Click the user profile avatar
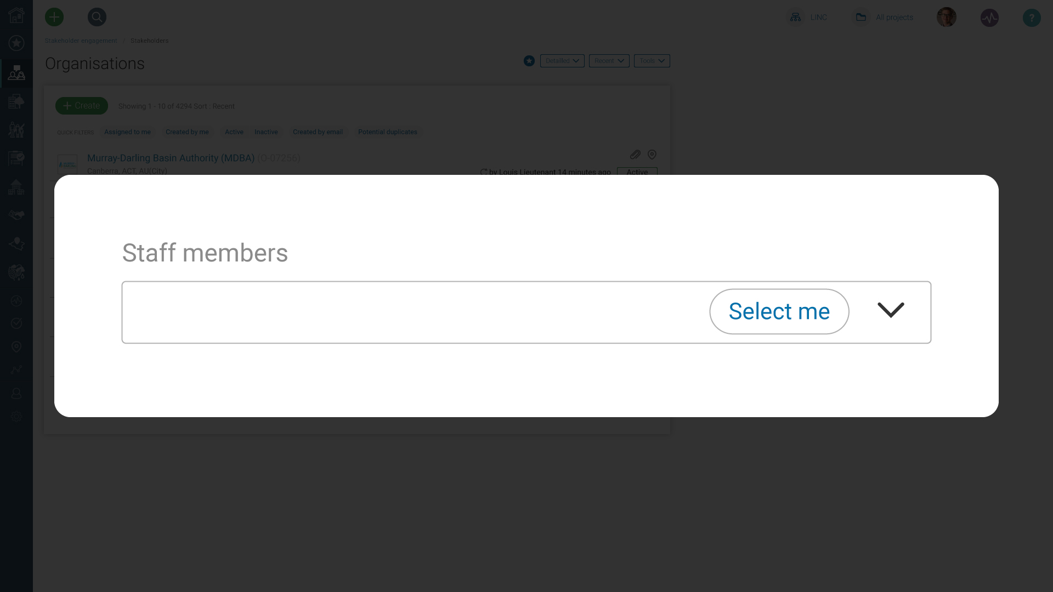The height and width of the screenshot is (592, 1053). [947, 18]
